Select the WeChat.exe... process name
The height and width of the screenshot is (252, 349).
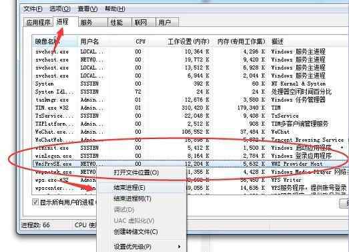click(54, 132)
